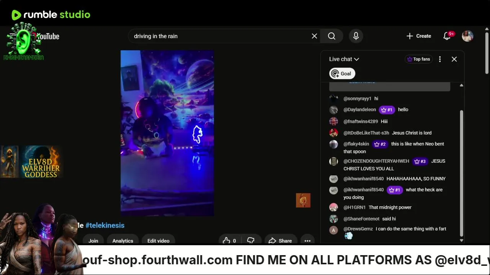Screen dimensions: 490x275
Task: Click the small orange thumbnail beside the video
Action: pos(303,201)
